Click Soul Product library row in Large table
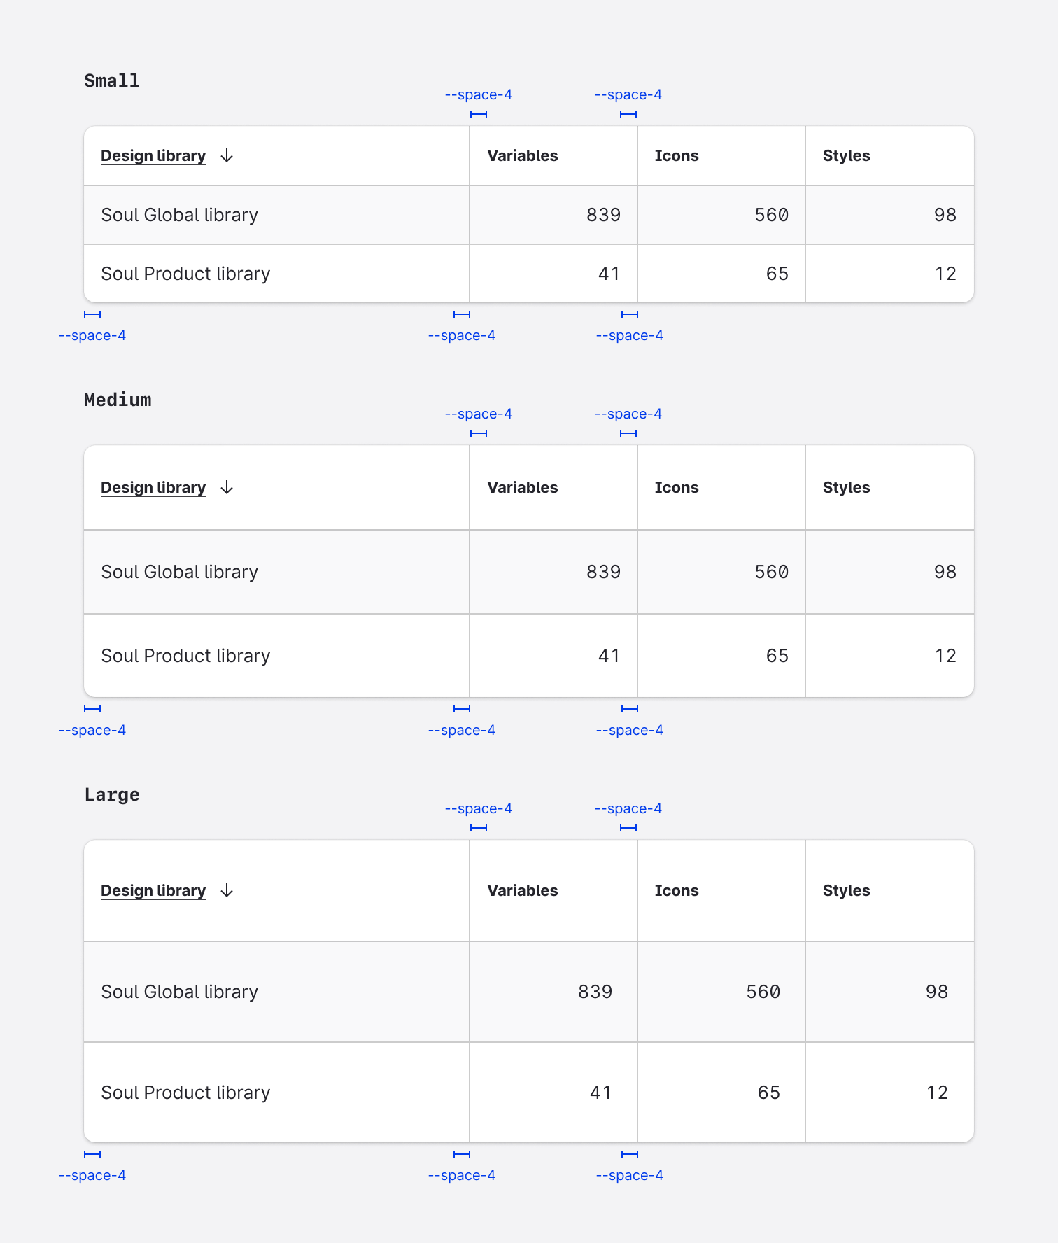Screen dimensions: 1058x1243 click(185, 1093)
